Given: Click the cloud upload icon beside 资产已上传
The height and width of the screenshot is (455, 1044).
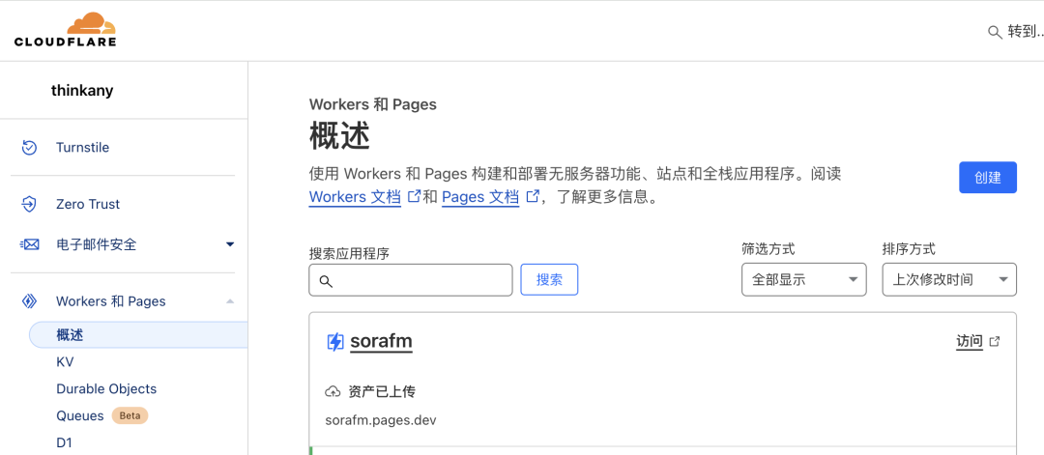Looking at the screenshot, I should tap(333, 392).
